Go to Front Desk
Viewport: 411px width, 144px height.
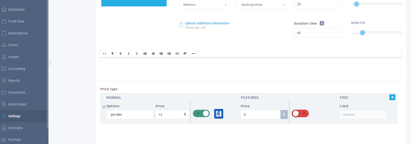point(16,21)
